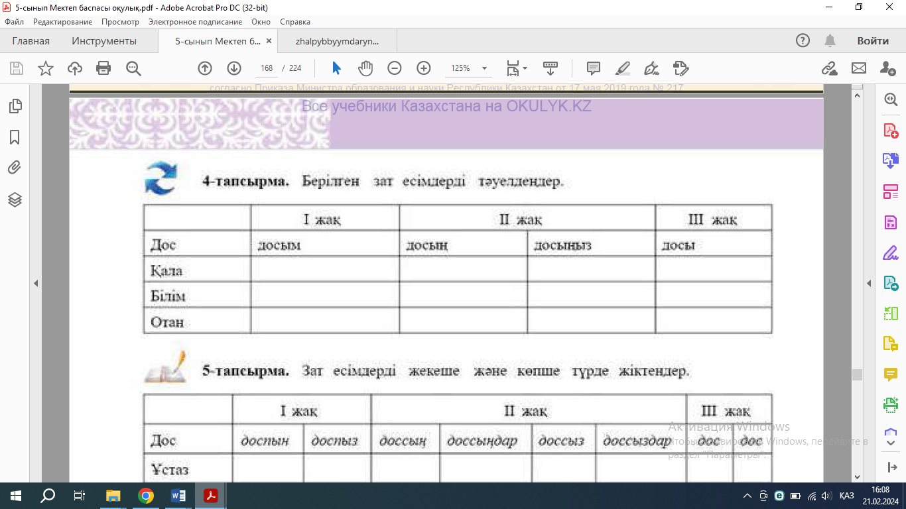Click the Help question mark icon
Image resolution: width=906 pixels, height=509 pixels.
tap(803, 41)
